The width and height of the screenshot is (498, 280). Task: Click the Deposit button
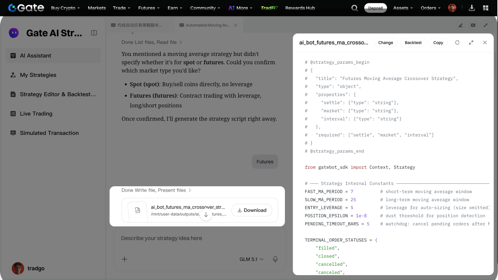point(376,8)
